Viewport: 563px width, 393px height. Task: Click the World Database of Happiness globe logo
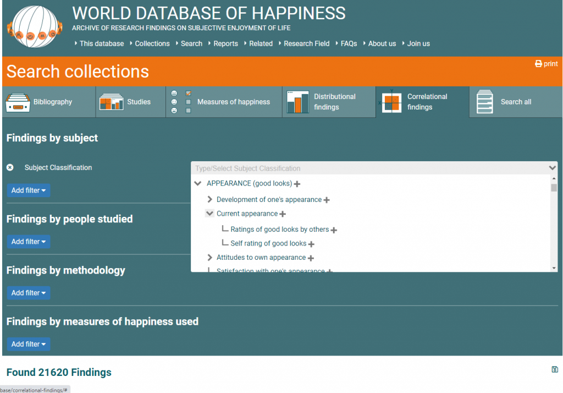point(34,26)
